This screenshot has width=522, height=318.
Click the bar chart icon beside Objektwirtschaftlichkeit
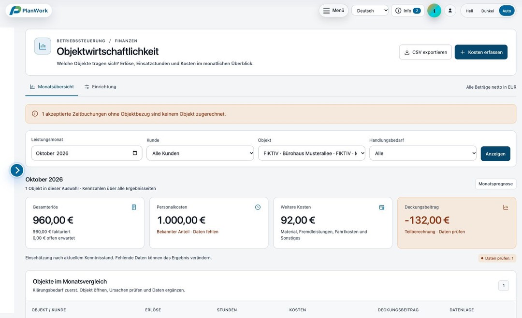click(x=43, y=46)
